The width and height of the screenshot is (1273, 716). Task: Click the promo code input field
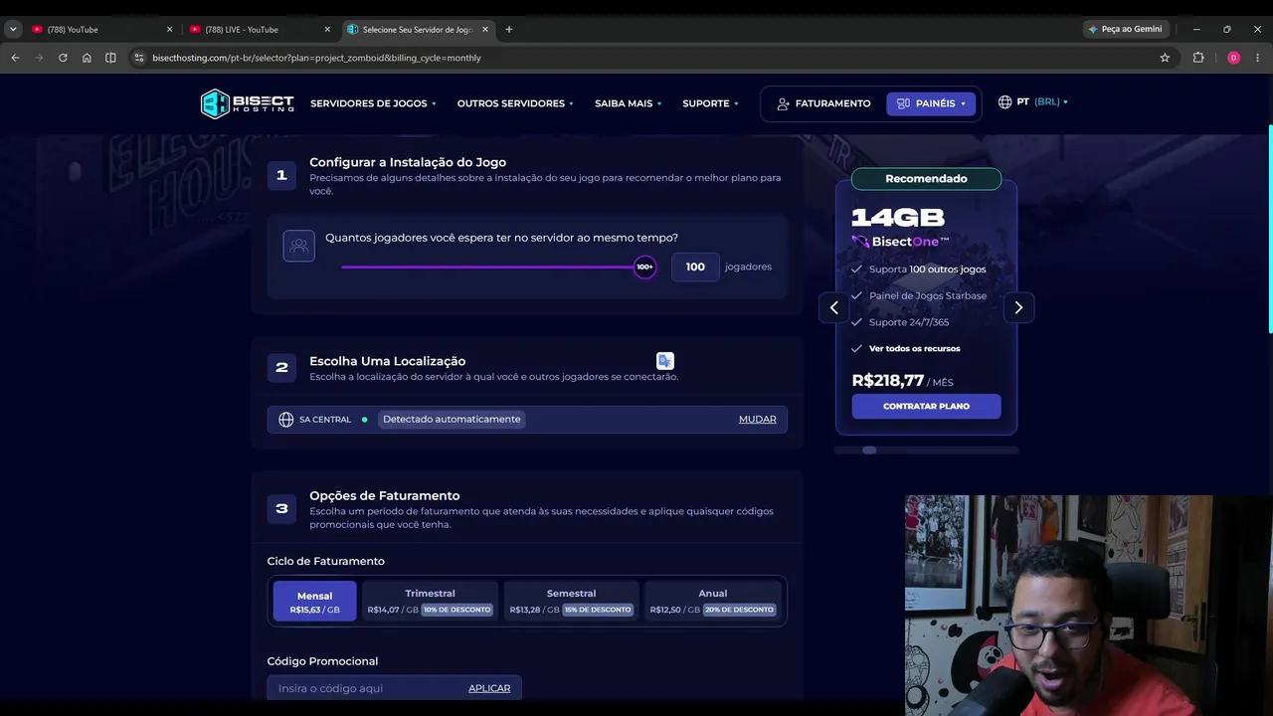(394, 688)
